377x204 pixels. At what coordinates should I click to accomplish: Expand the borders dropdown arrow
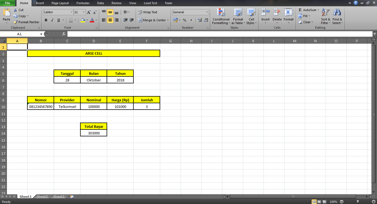(75, 20)
